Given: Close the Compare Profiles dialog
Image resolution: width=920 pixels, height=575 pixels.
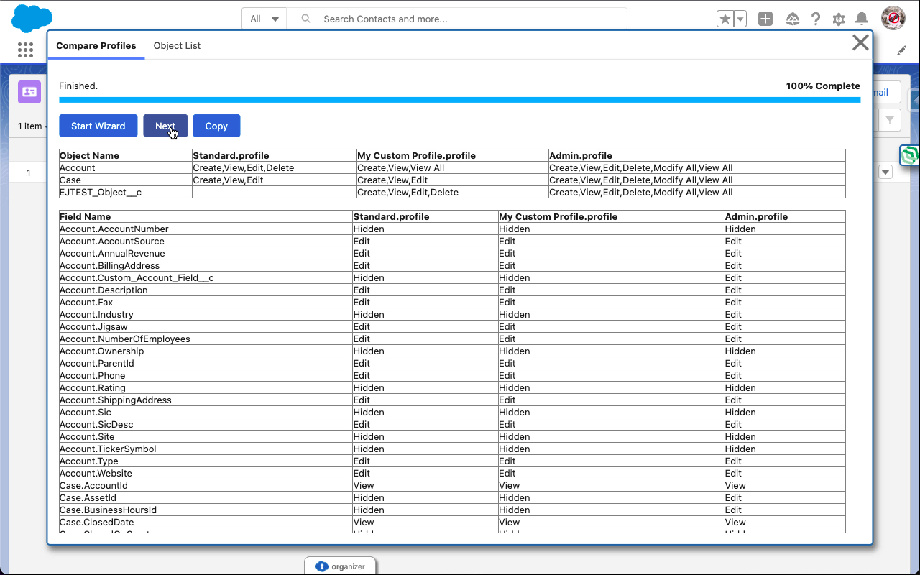Looking at the screenshot, I should click(x=860, y=43).
